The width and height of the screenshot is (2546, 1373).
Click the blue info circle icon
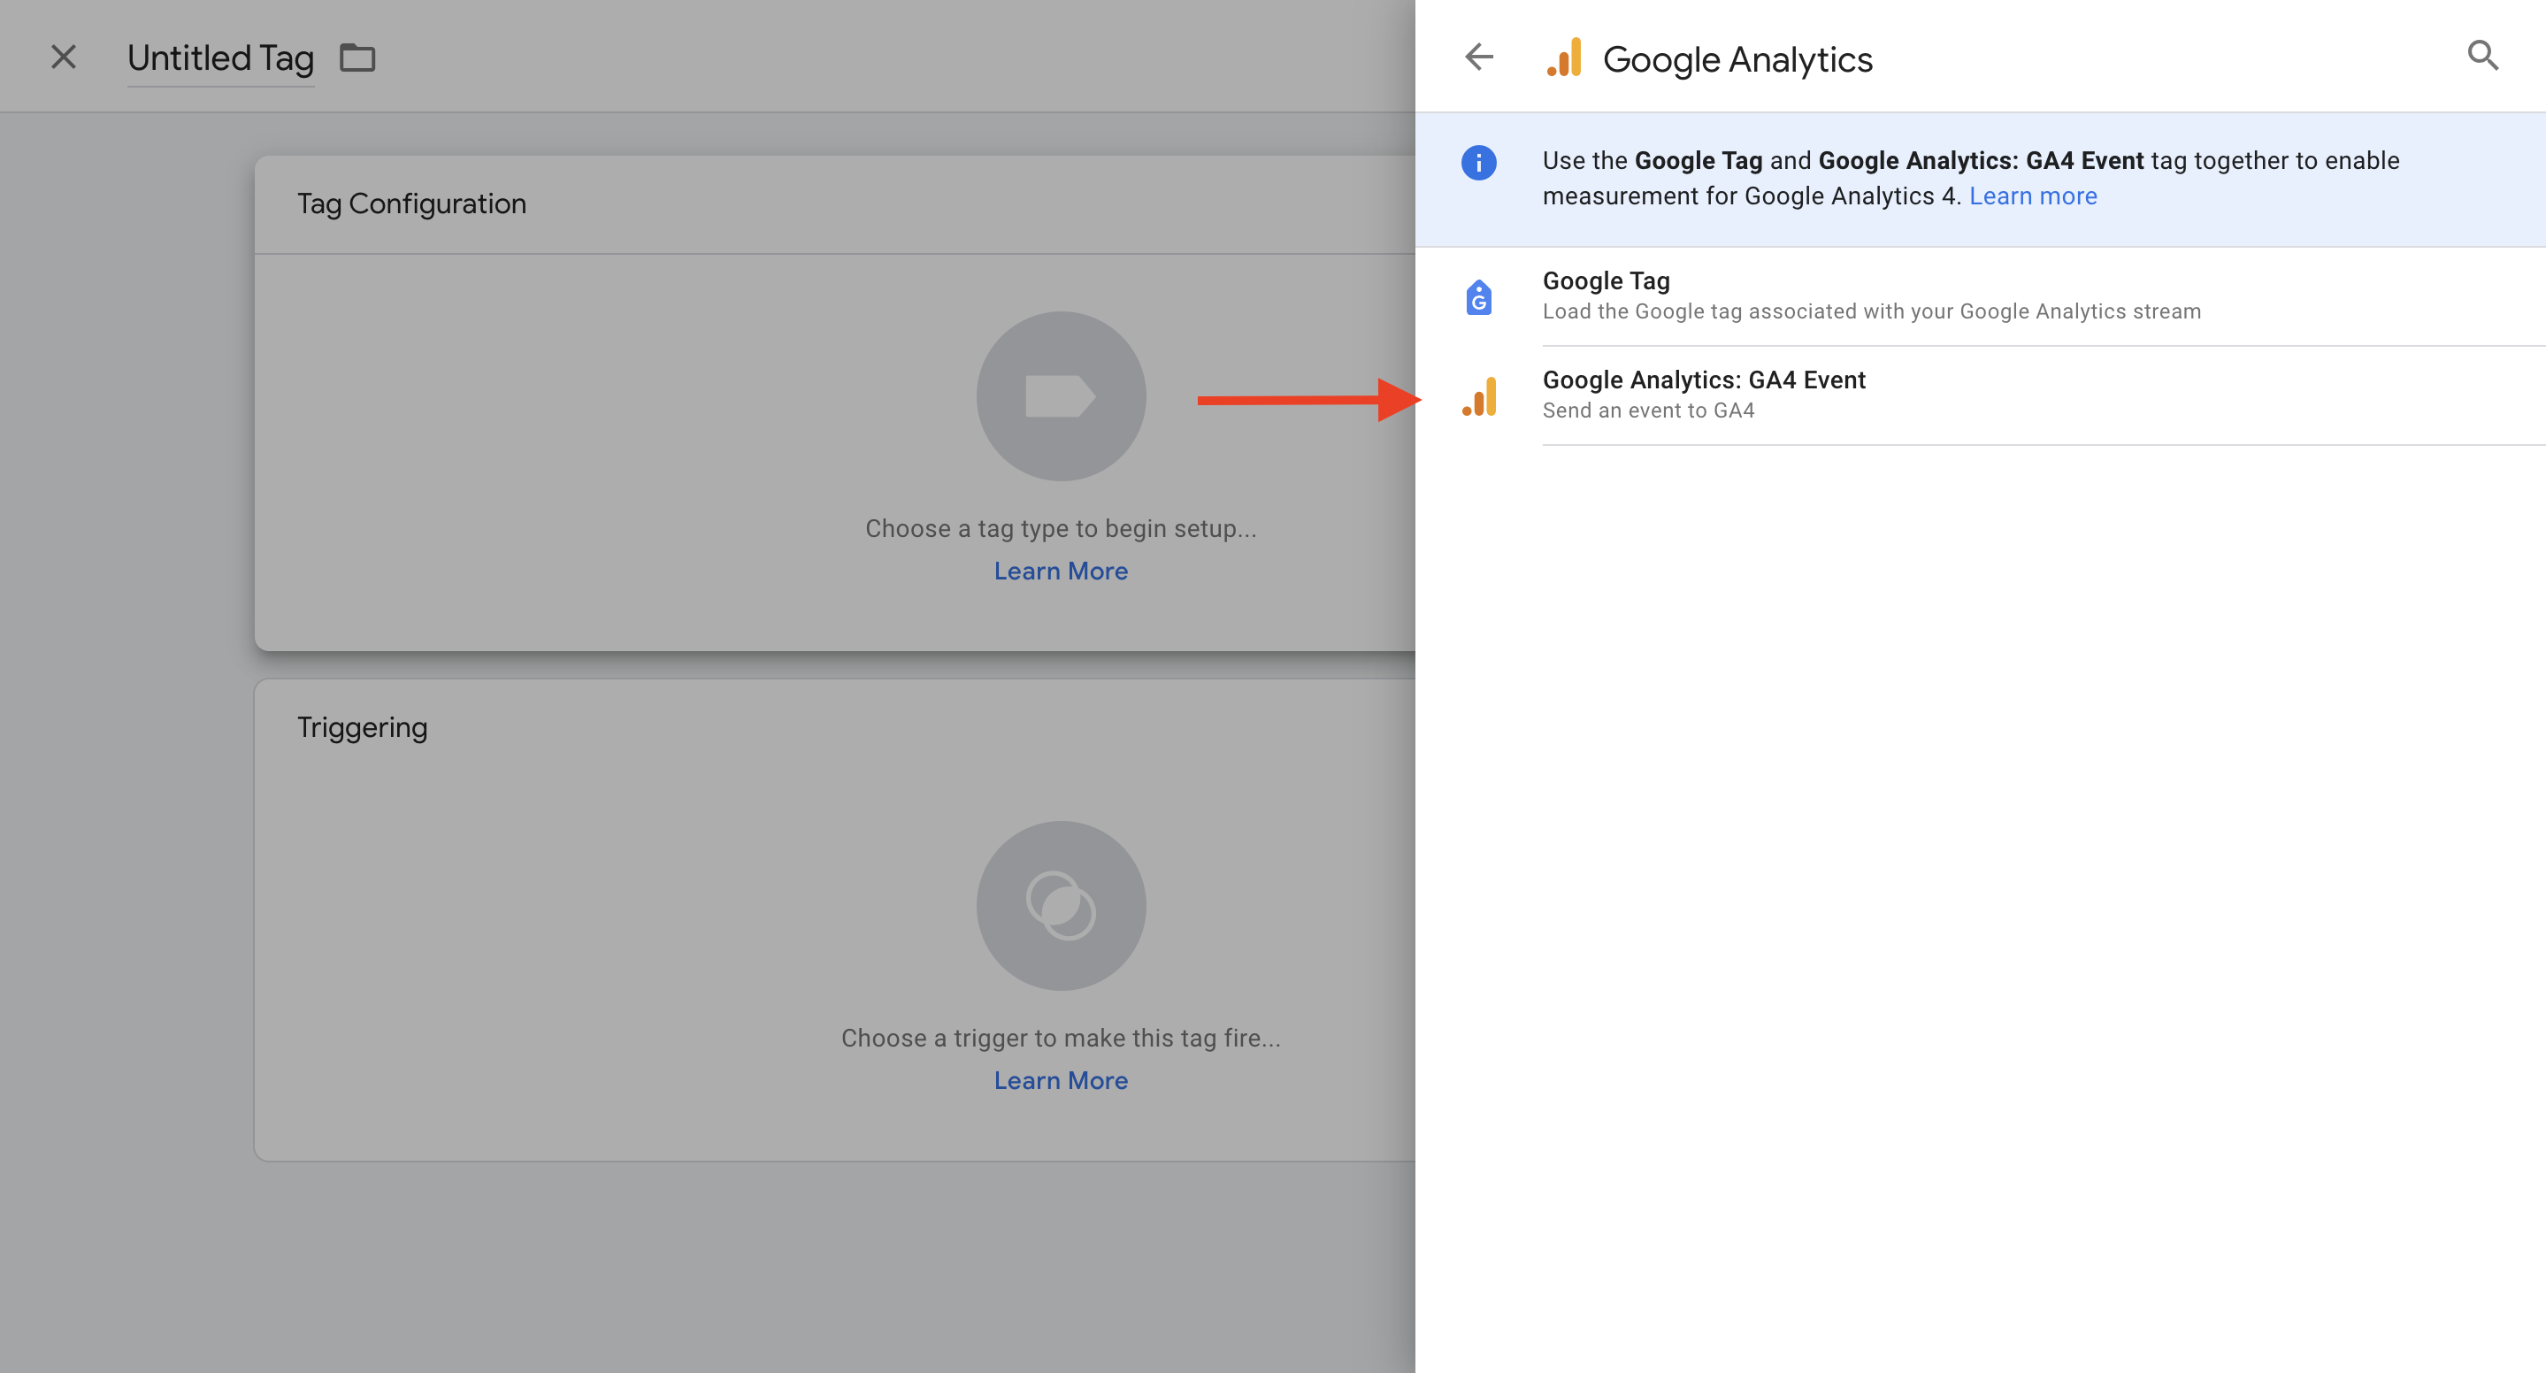1478,162
